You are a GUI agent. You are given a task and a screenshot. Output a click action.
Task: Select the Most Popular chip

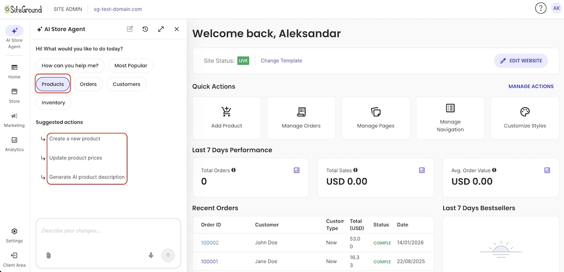(x=131, y=66)
